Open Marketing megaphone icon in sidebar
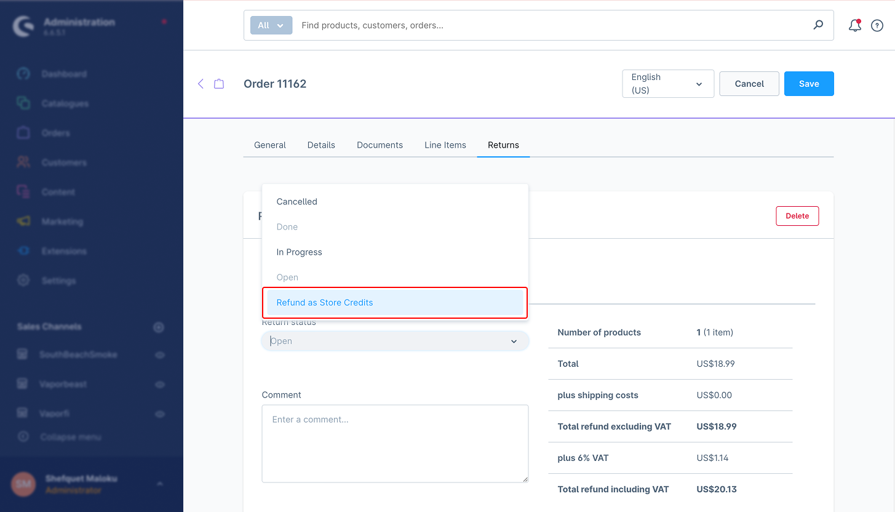The width and height of the screenshot is (895, 512). 23,222
